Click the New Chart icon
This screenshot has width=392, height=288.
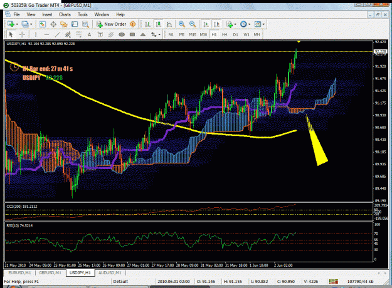point(11,24)
